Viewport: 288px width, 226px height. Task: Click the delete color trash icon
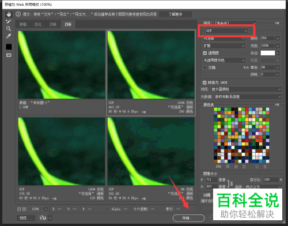(x=265, y=167)
